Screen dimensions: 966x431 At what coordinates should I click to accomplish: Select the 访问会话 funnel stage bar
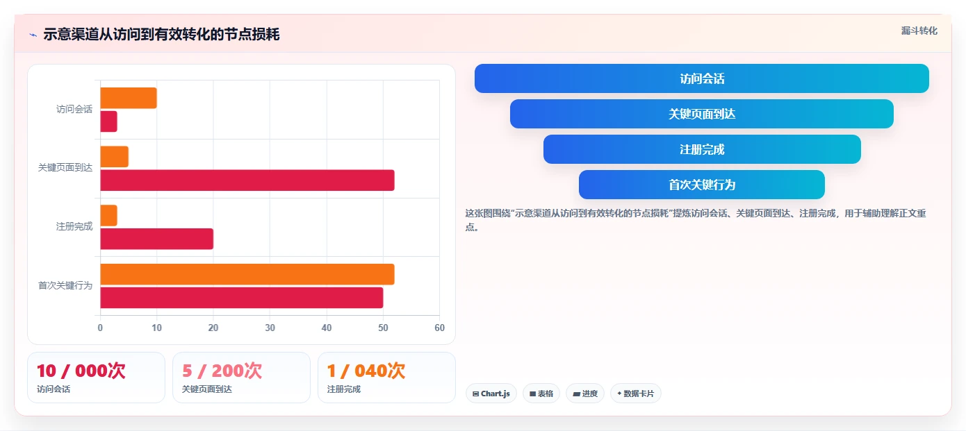click(x=702, y=78)
